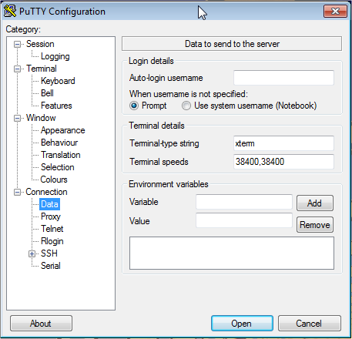The image size is (352, 339).
Task: Focus the Variable input field
Action: (x=244, y=202)
